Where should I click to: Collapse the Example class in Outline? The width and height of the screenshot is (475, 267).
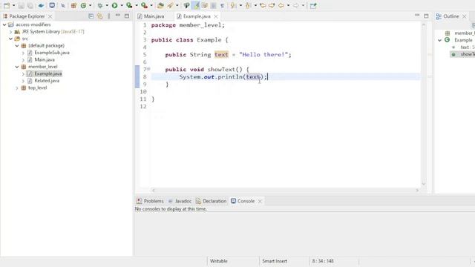(x=439, y=40)
